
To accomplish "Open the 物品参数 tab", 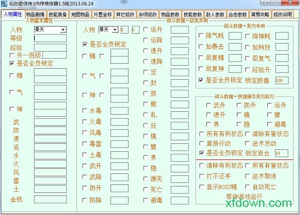I will point(170,15).
